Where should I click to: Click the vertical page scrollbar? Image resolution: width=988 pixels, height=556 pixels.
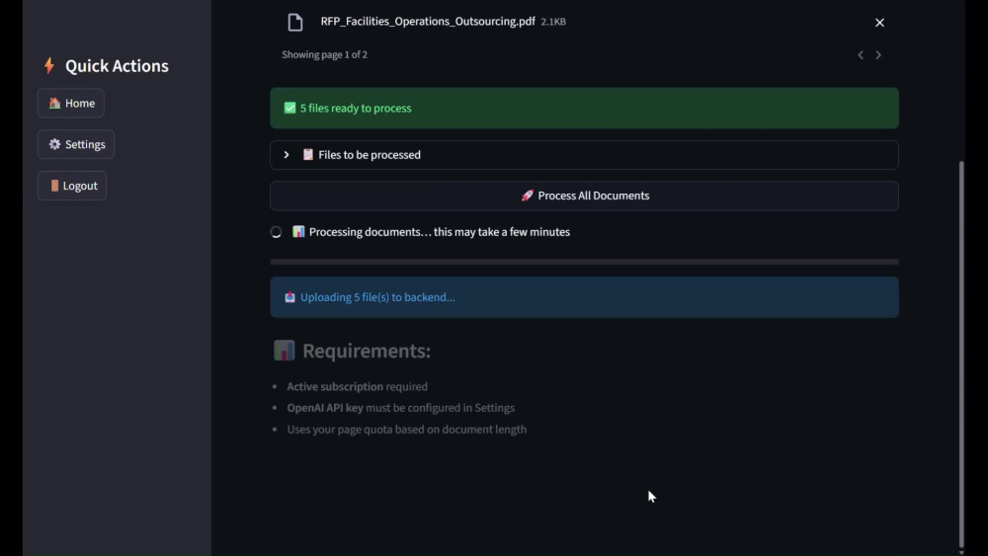pyautogui.click(x=961, y=353)
